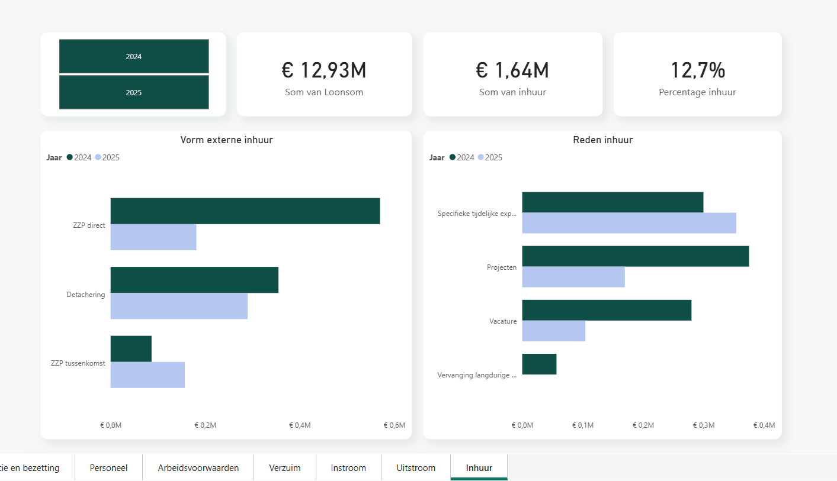Click the light 2025 bar for ZZP direct
This screenshot has height=481, width=837.
point(153,237)
